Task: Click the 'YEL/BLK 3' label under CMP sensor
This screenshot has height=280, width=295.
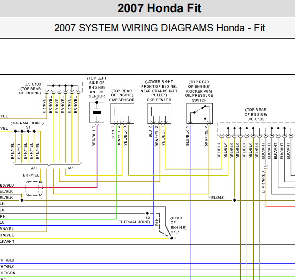Action: click(125, 136)
